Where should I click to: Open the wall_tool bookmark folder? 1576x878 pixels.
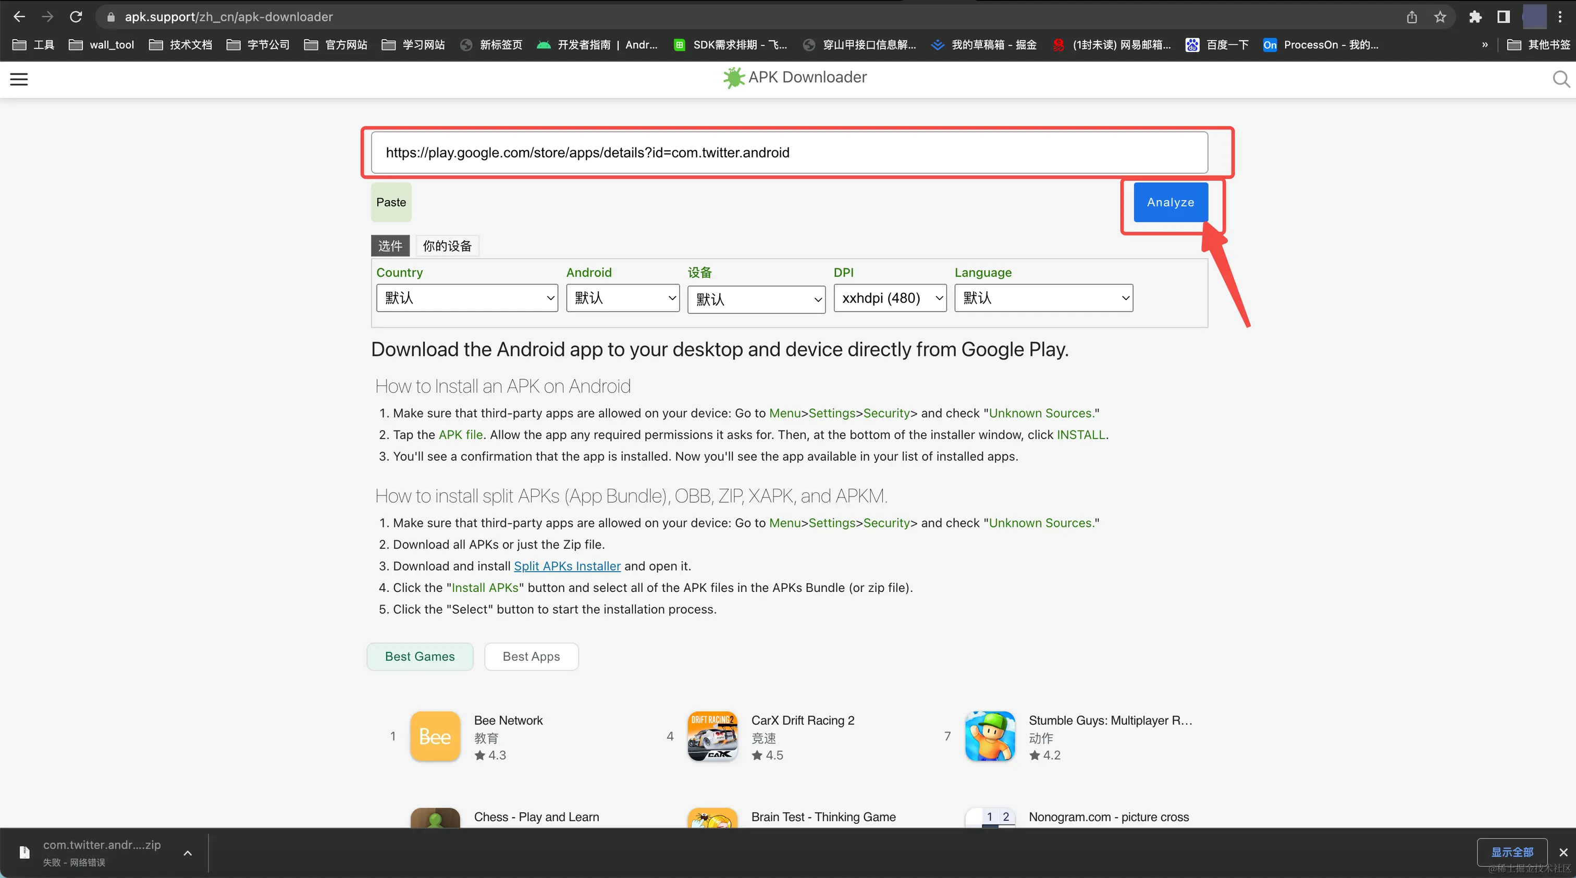pyautogui.click(x=102, y=45)
